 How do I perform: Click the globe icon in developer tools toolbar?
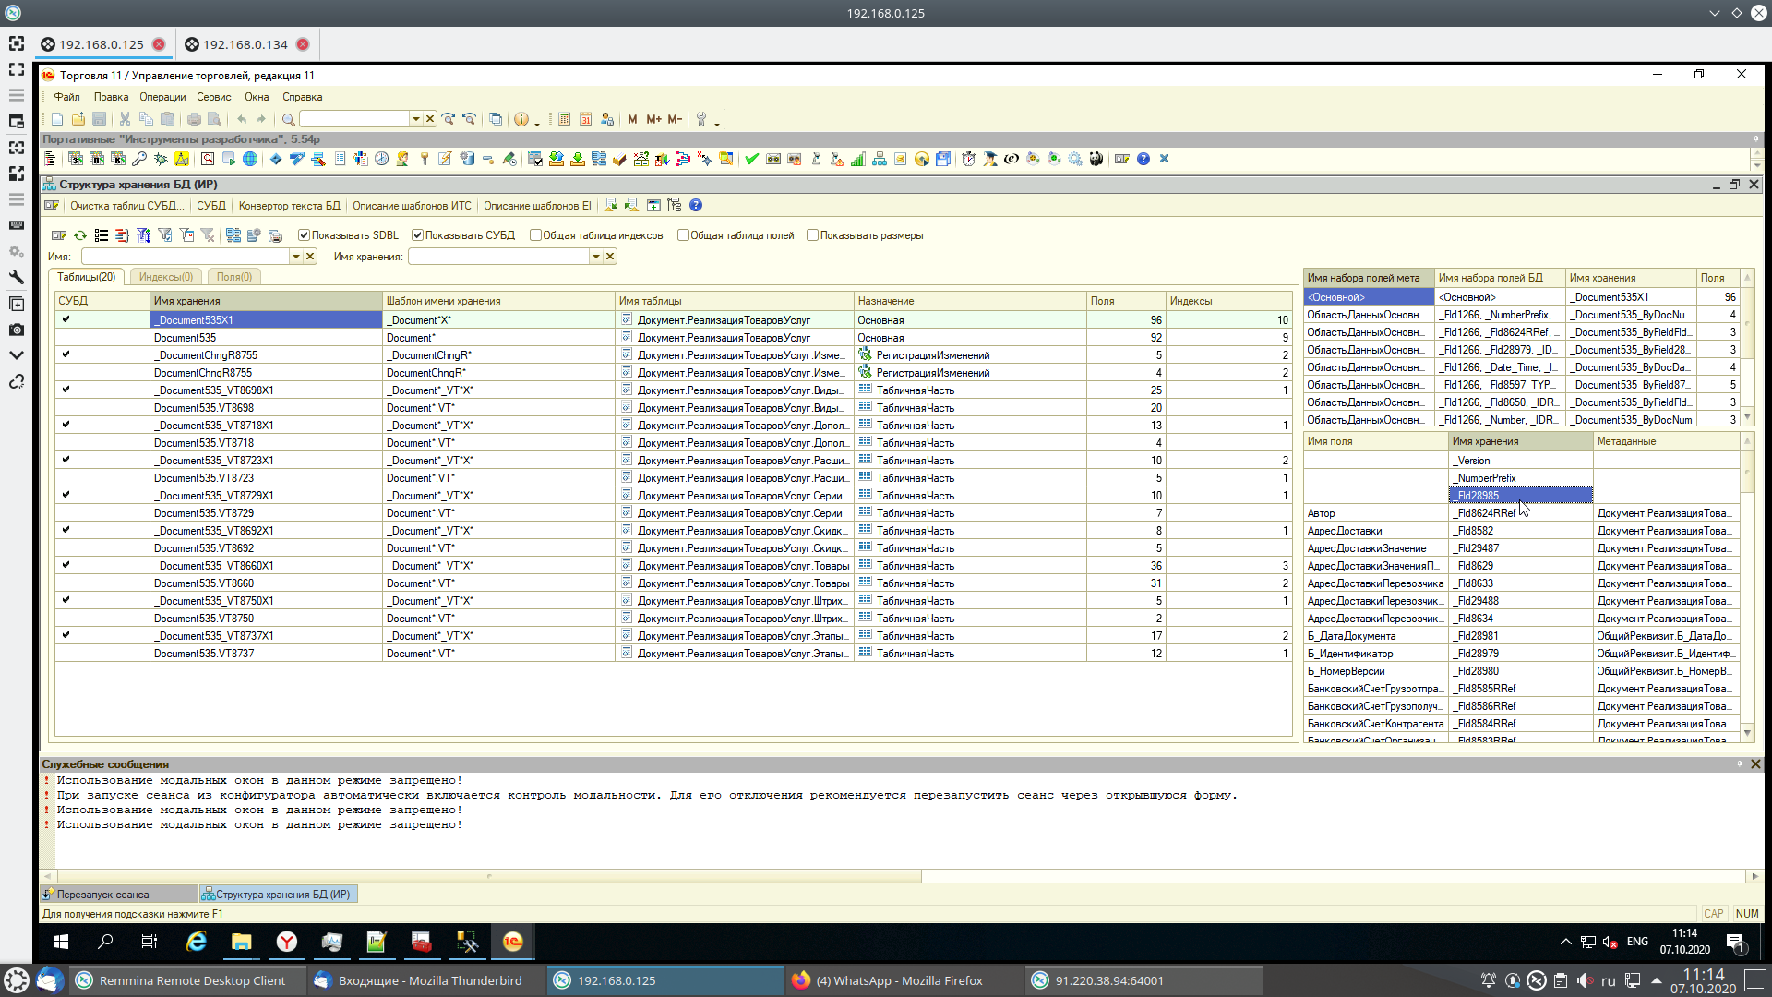pyautogui.click(x=250, y=159)
